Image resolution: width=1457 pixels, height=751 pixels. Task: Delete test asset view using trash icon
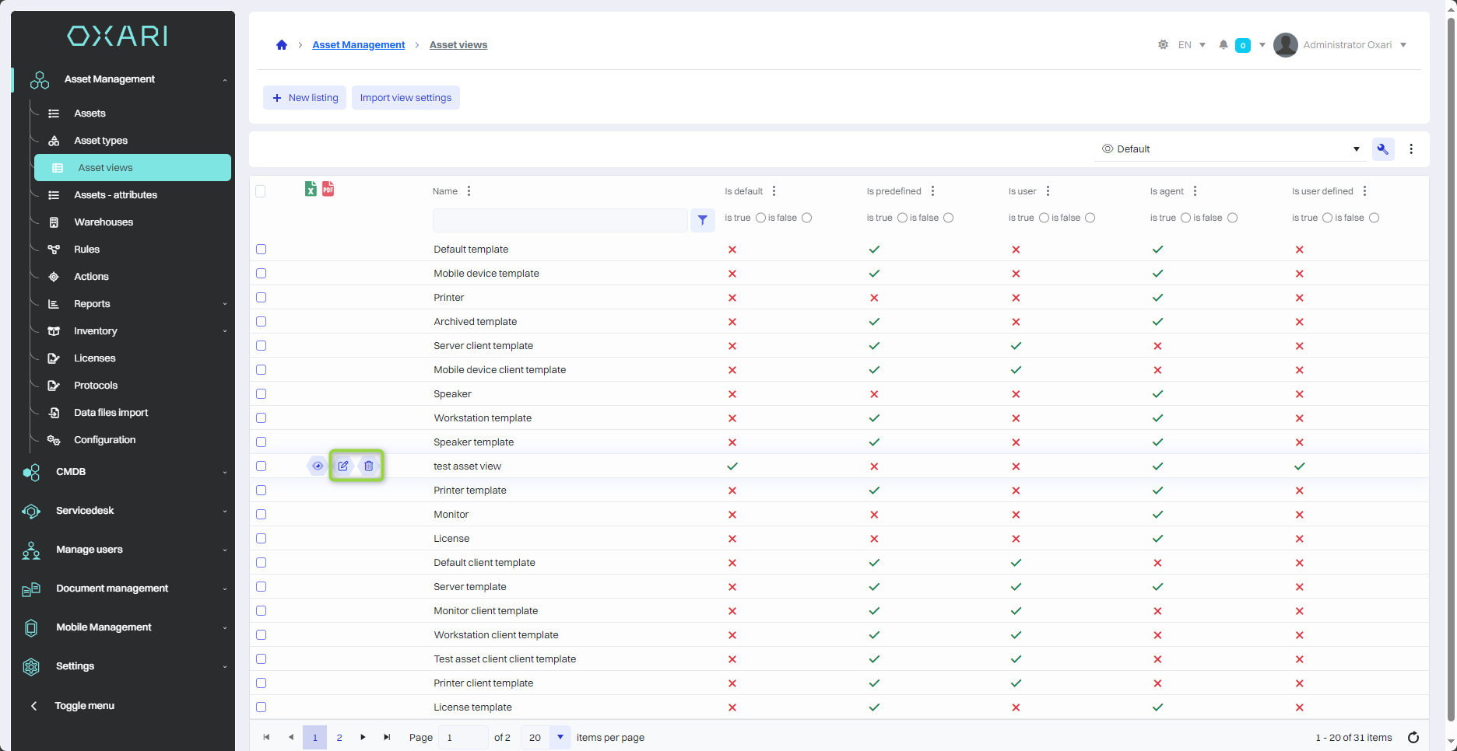[369, 466]
